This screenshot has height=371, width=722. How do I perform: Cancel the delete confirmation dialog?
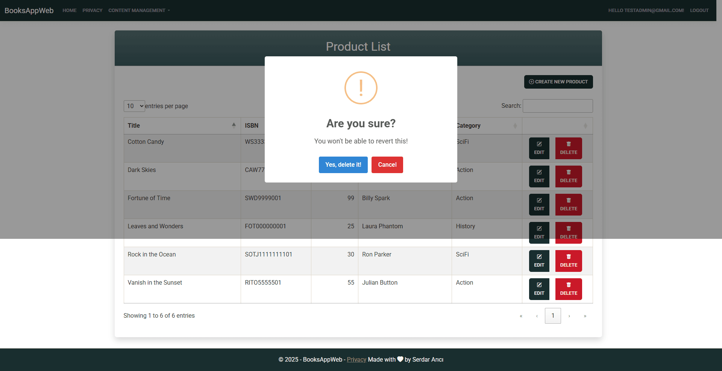tap(387, 165)
